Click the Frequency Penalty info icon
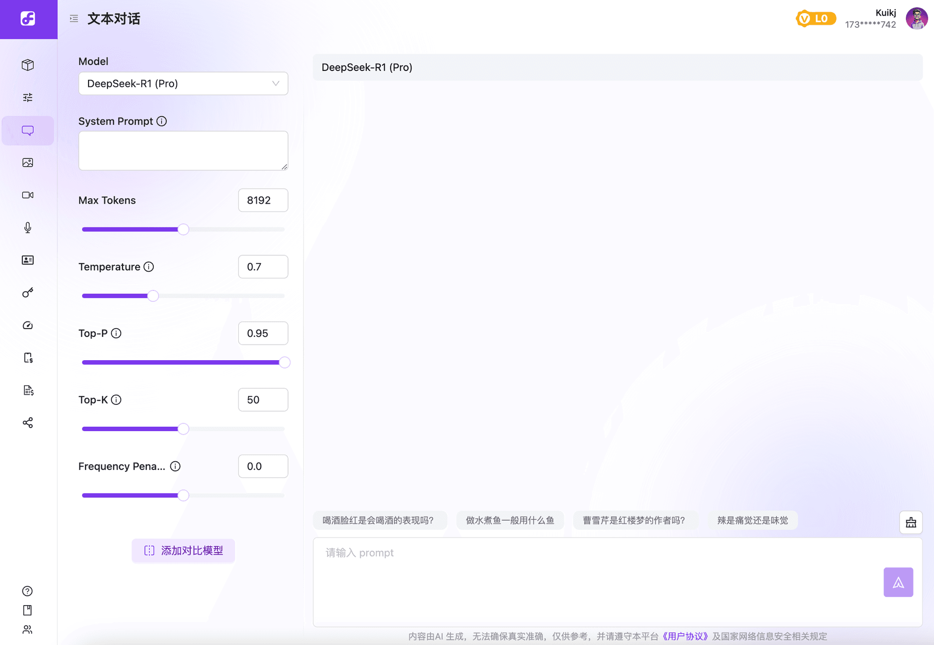Screen dimensions: 934x645 [x=175, y=466]
